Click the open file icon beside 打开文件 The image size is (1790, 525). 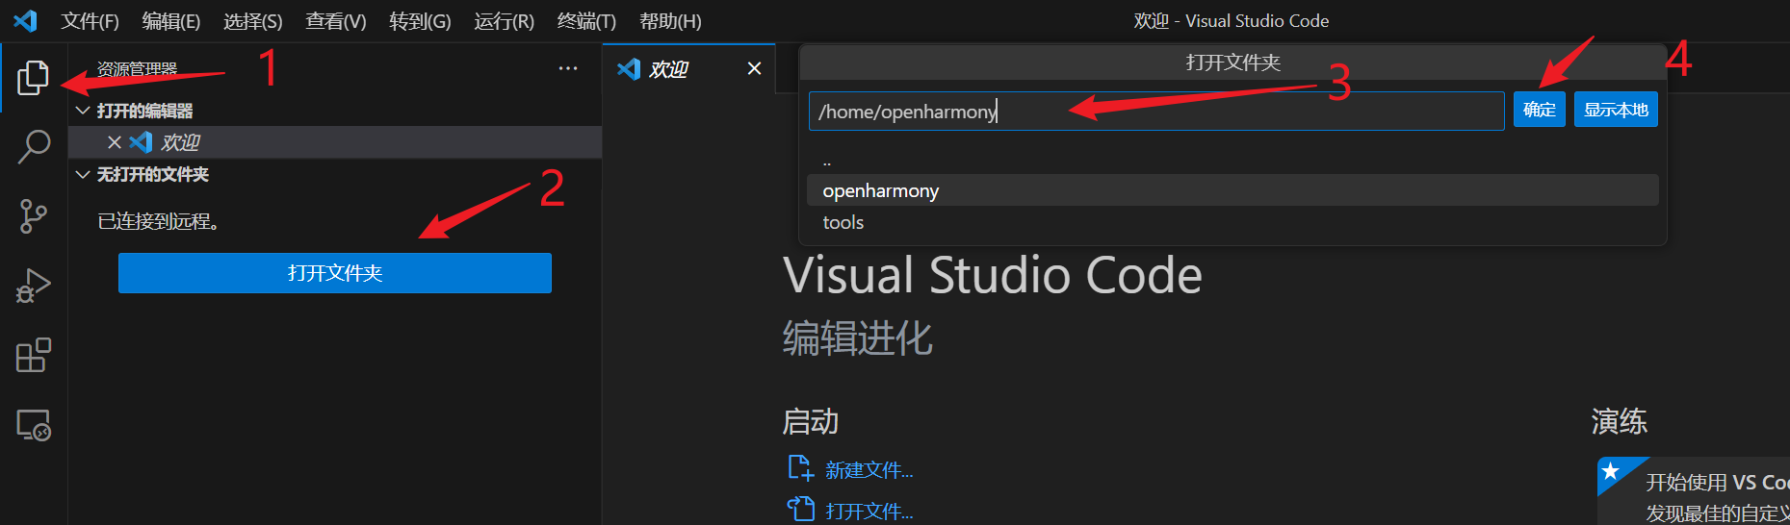[x=800, y=509]
